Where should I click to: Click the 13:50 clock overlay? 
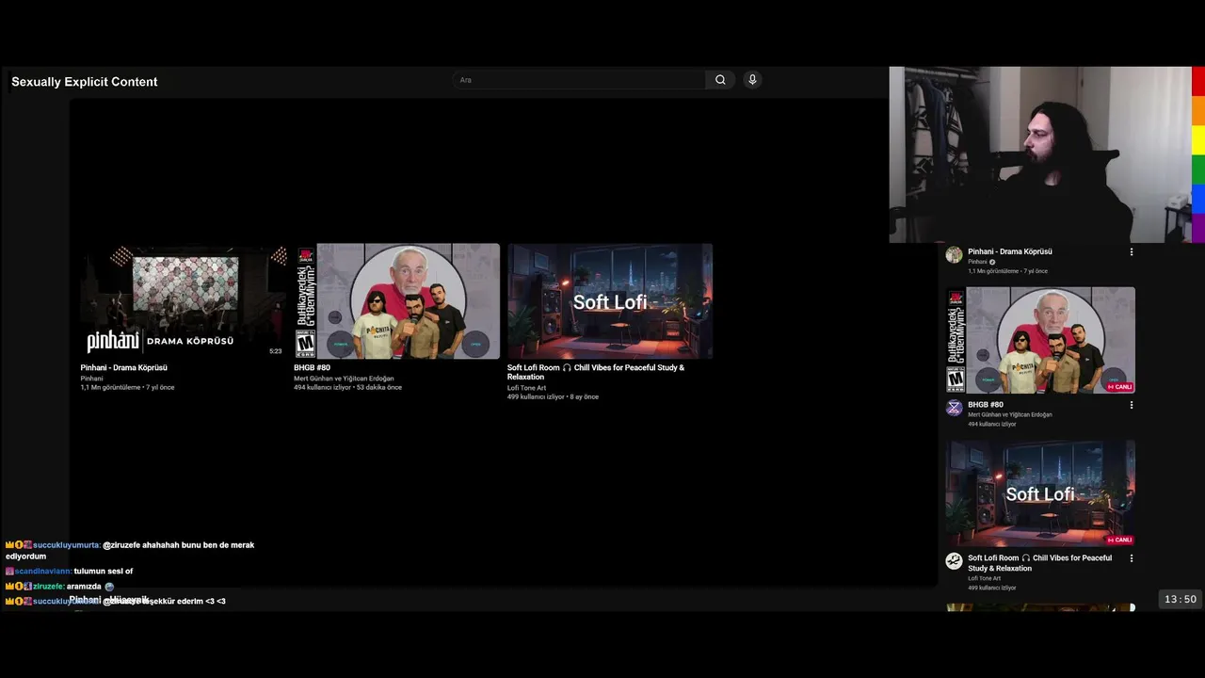pyautogui.click(x=1181, y=600)
